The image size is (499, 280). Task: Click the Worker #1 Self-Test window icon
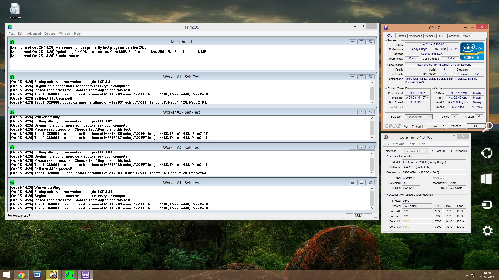[x=12, y=77]
